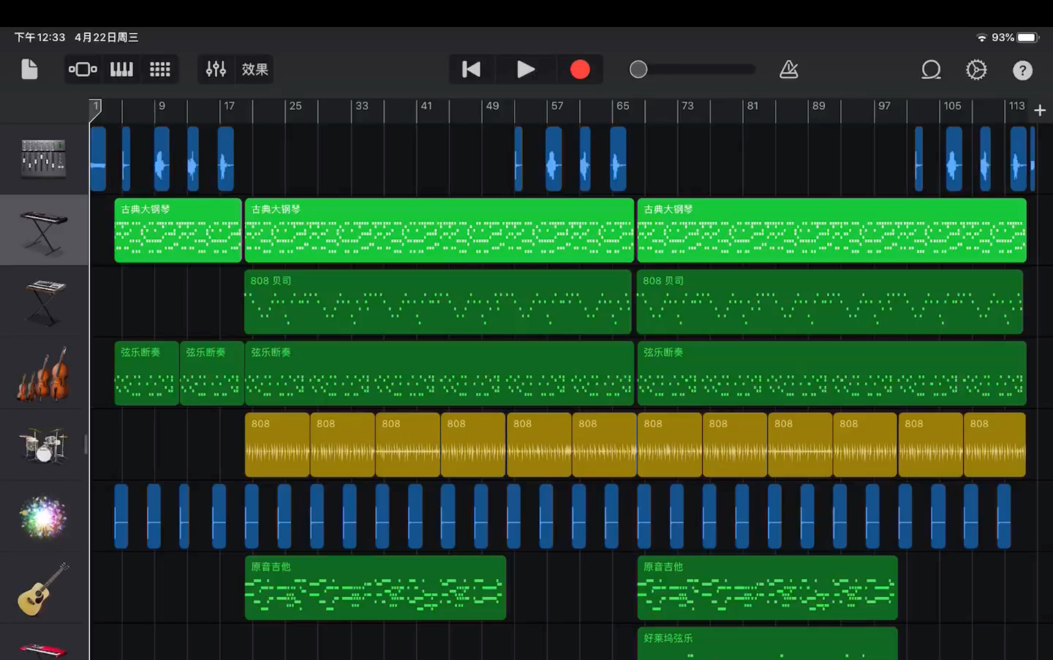Open My Songs document browser
The image size is (1053, 660).
[29, 69]
